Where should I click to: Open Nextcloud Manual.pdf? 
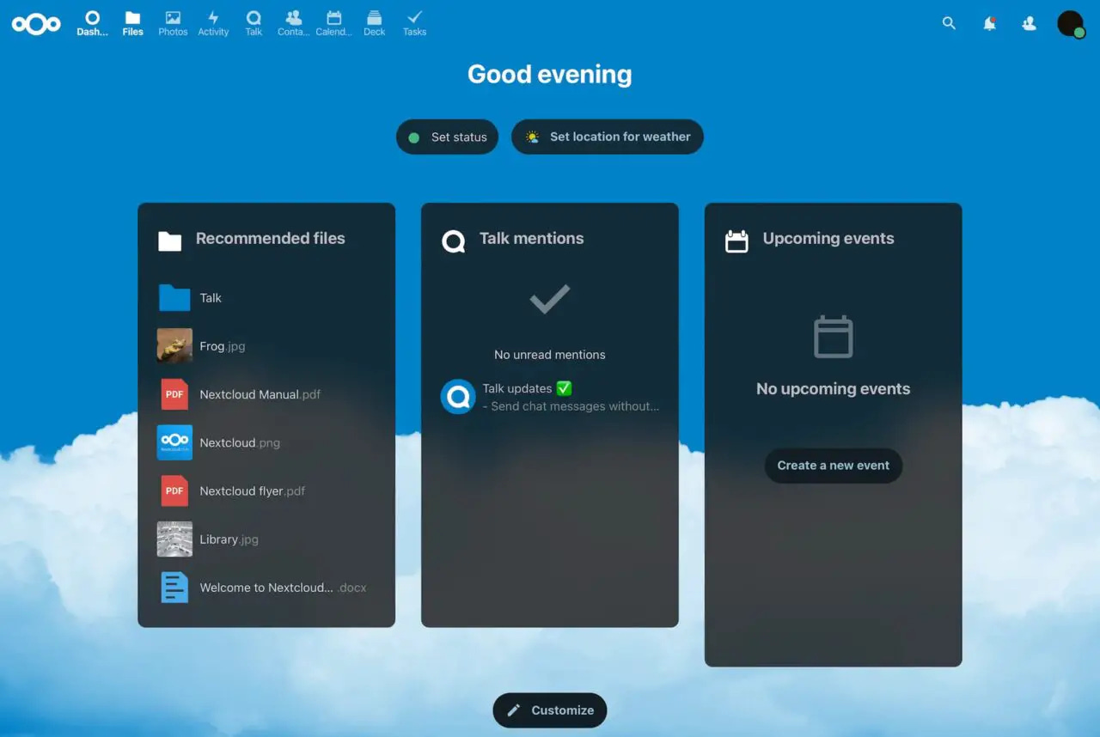(x=266, y=394)
